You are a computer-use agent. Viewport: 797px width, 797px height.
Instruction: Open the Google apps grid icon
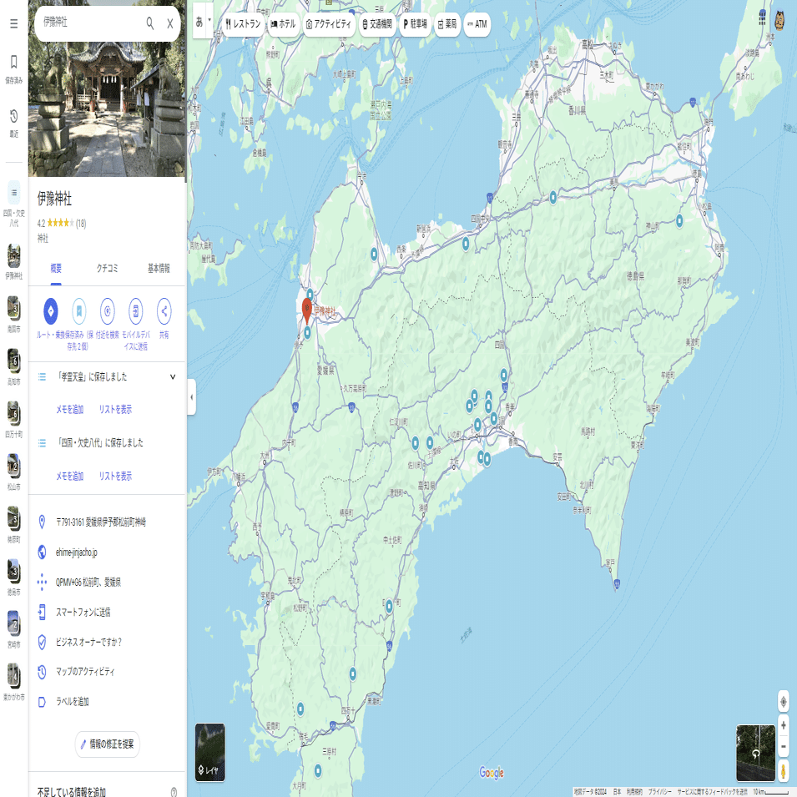[762, 19]
